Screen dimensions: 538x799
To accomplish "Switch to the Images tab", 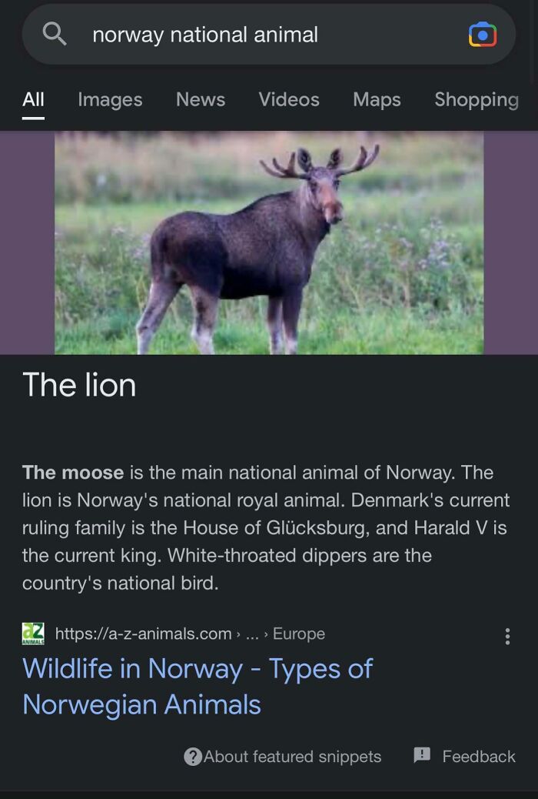I will click(x=110, y=100).
